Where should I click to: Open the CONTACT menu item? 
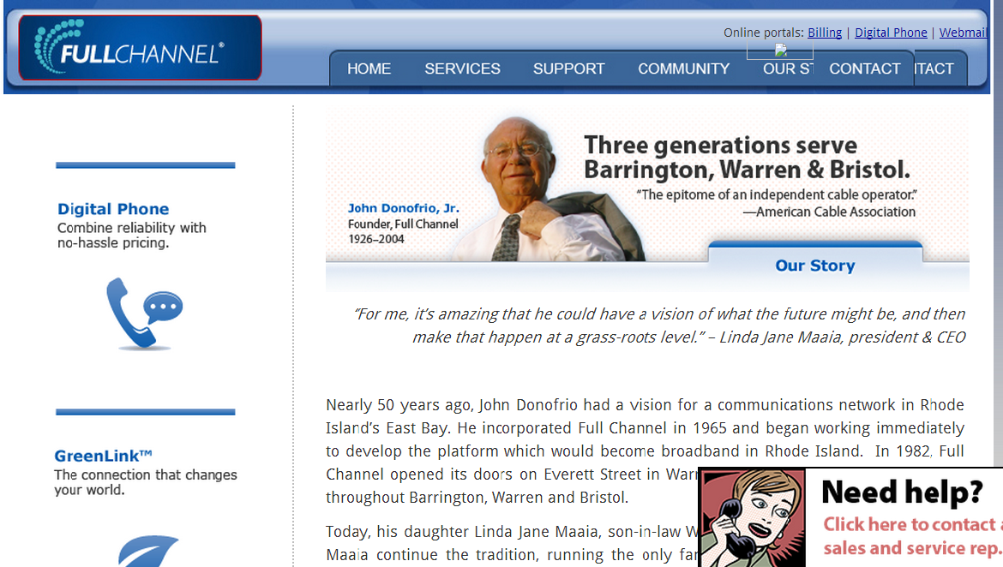click(x=865, y=69)
